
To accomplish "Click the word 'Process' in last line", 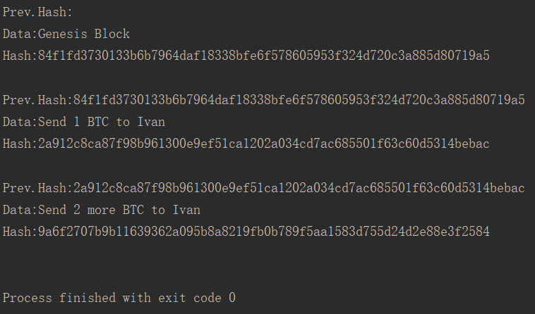I will tap(28, 298).
